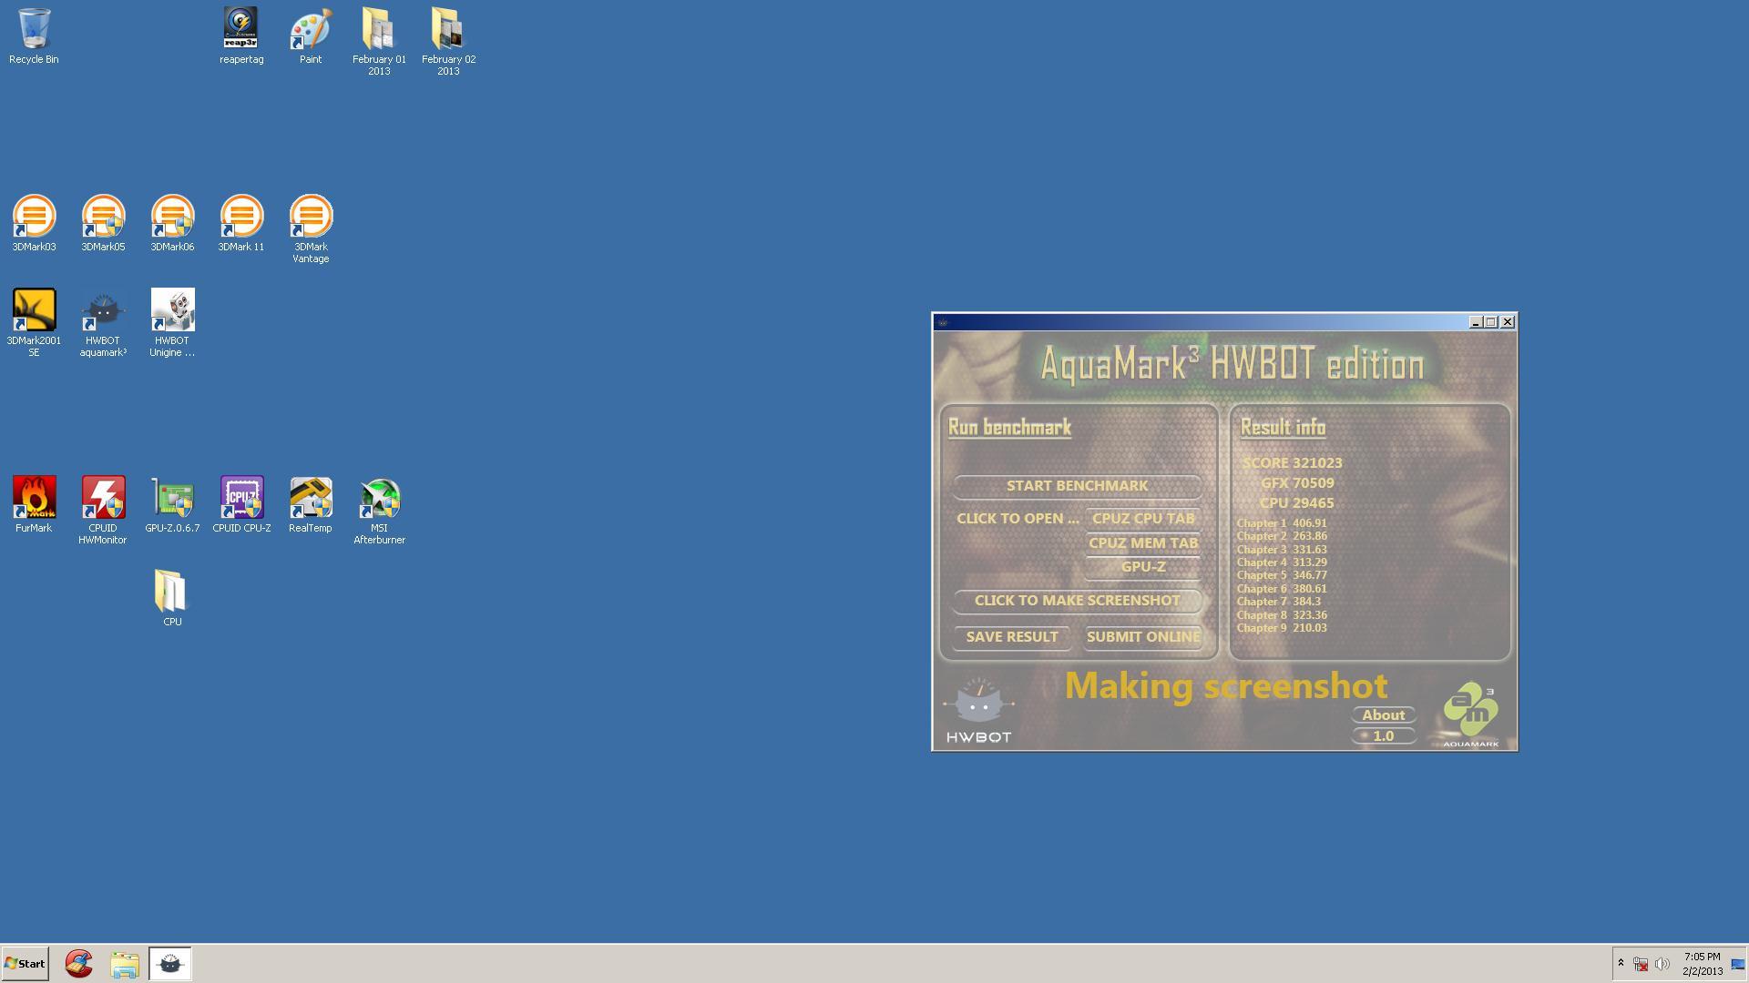The image size is (1749, 983).
Task: Select the 3DMark 11 shortcut
Action: 241,223
